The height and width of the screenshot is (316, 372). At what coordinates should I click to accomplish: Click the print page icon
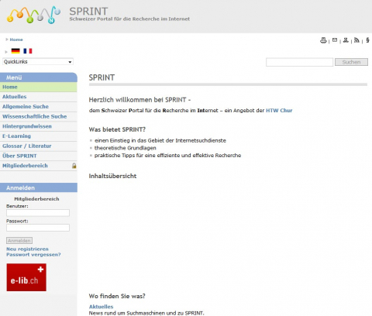(323, 40)
